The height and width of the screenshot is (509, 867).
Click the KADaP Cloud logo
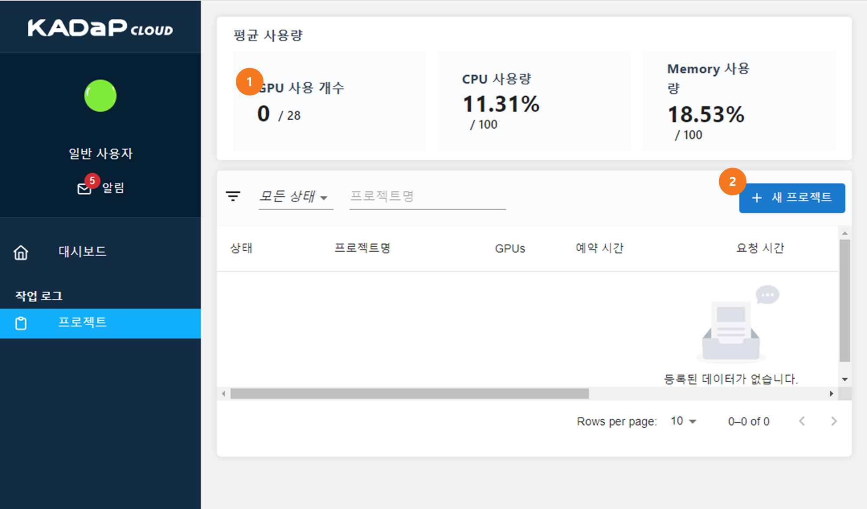point(100,28)
